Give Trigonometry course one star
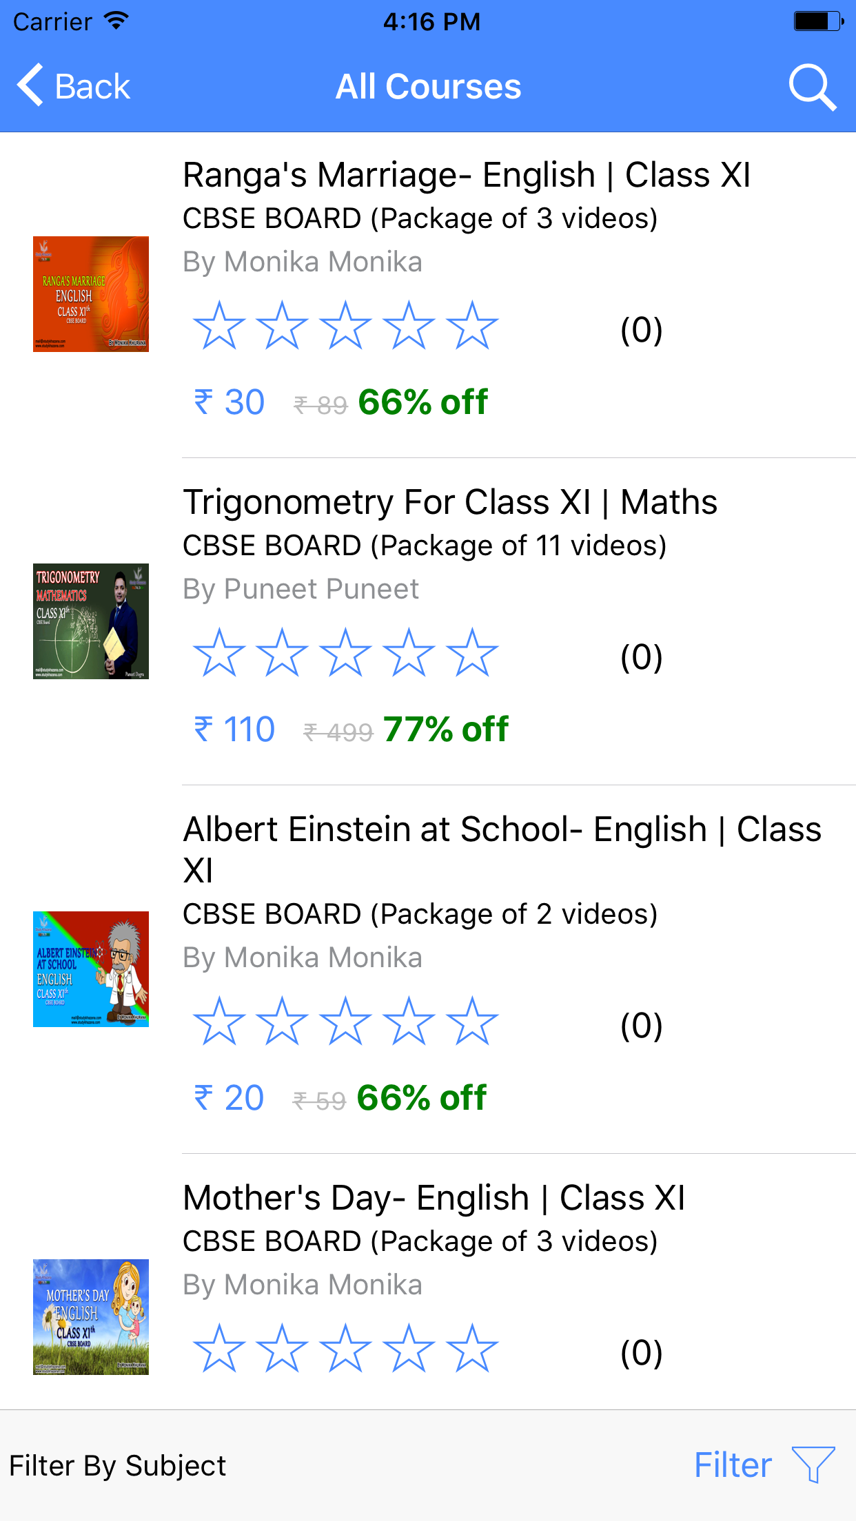 219,653
